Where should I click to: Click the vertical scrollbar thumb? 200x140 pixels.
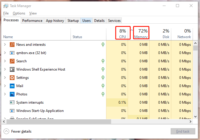click(195, 48)
